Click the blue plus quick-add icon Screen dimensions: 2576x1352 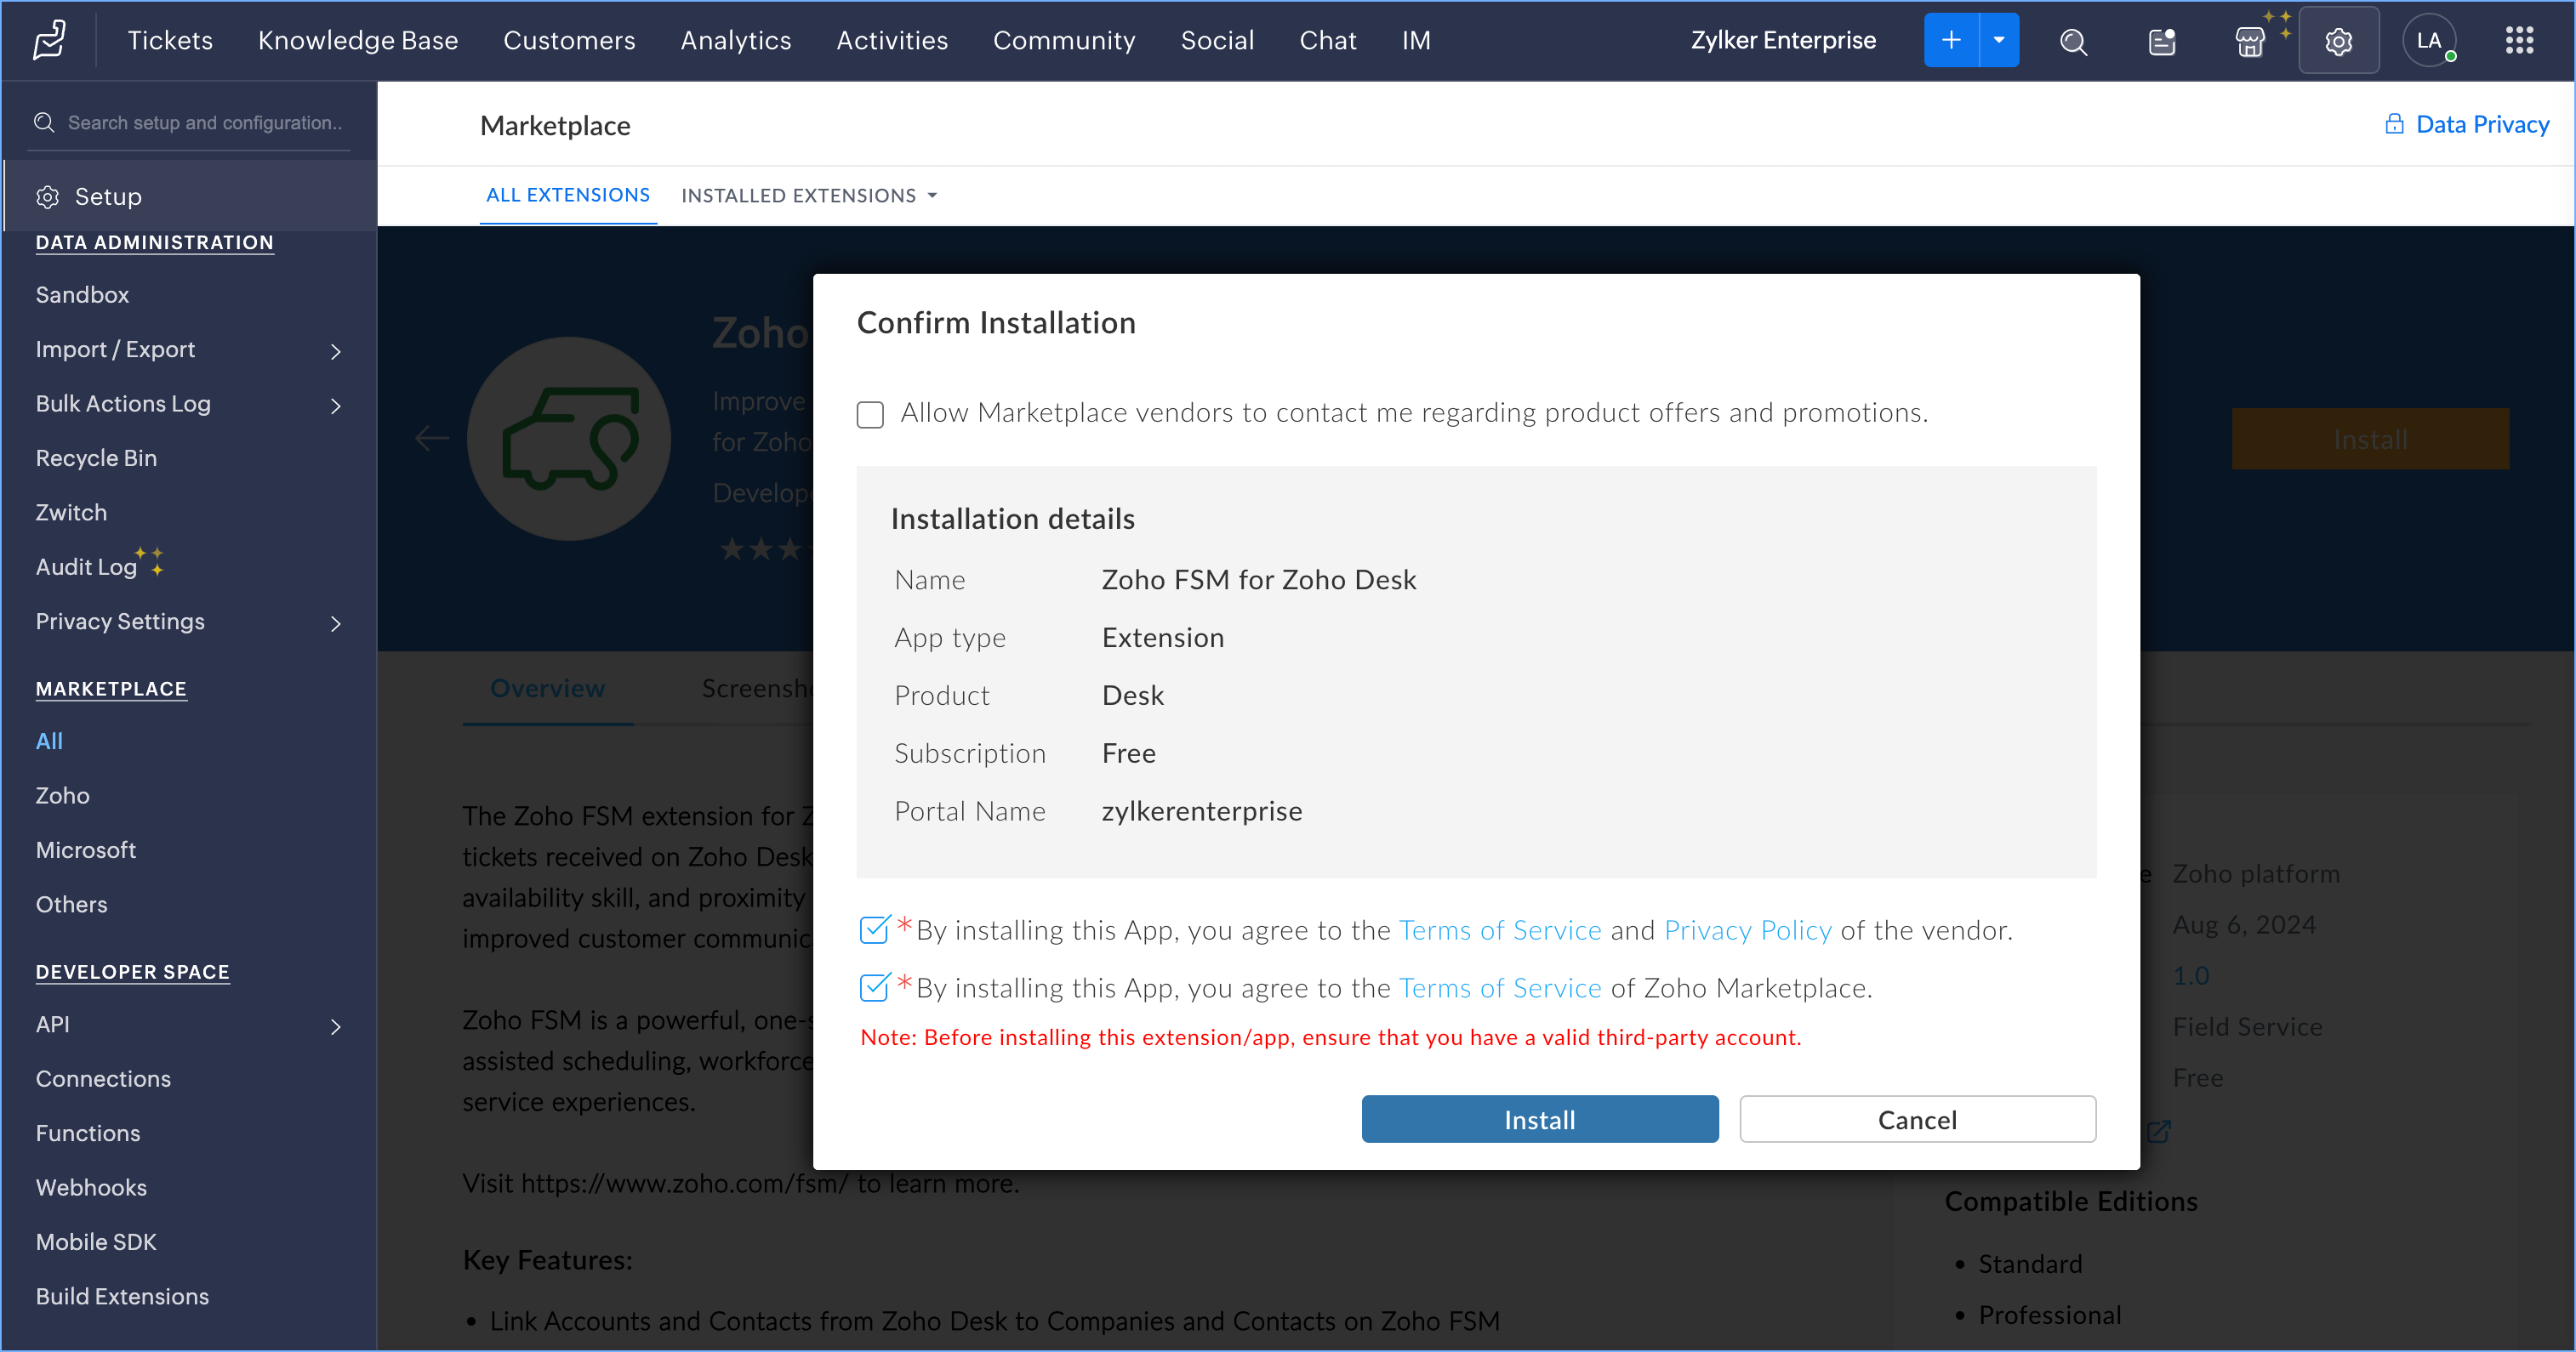(x=1951, y=41)
